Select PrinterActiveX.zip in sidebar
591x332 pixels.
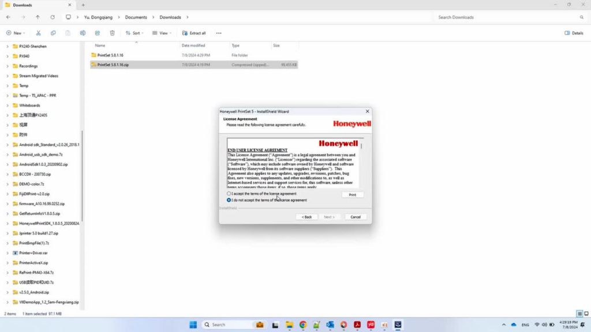point(33,263)
